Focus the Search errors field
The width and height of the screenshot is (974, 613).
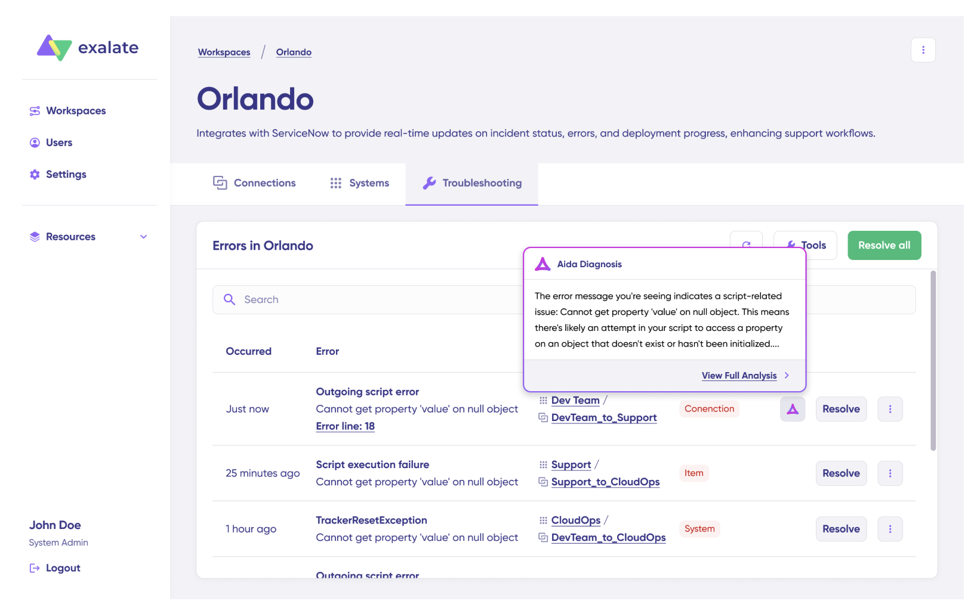pos(368,299)
